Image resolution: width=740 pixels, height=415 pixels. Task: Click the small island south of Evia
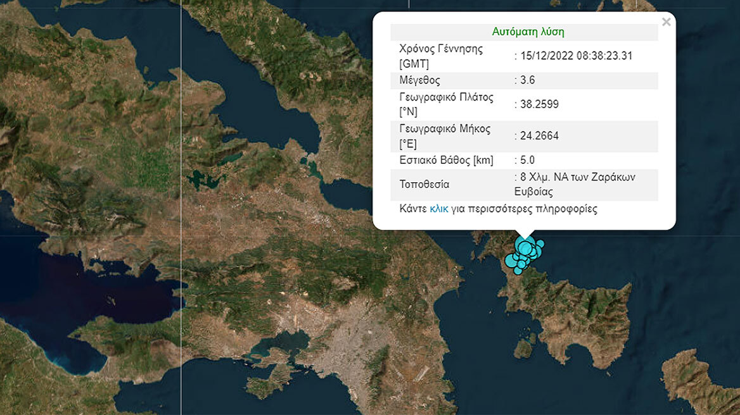(x=523, y=348)
